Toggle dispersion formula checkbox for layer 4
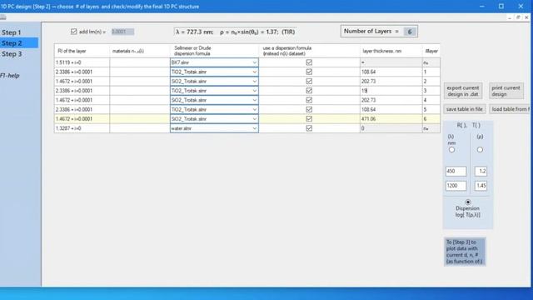Screen dimensions: 533x300 pos(309,100)
